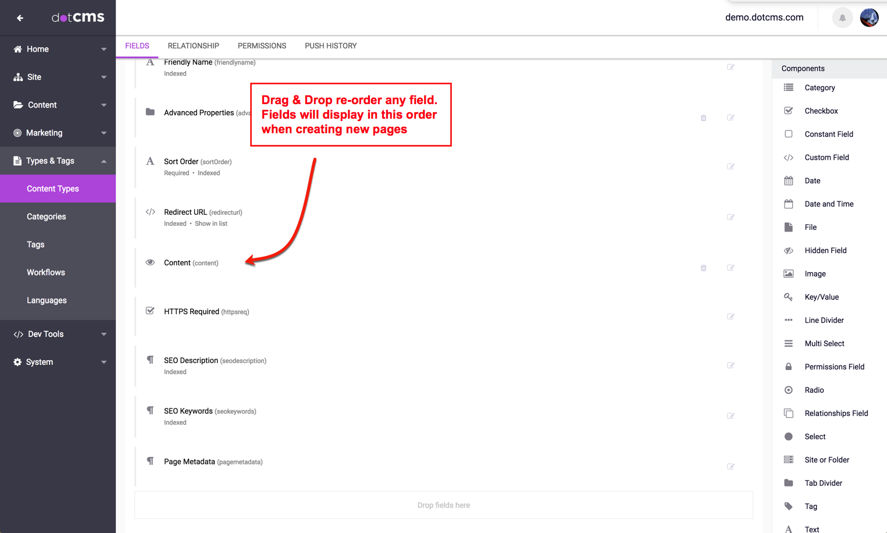The width and height of the screenshot is (887, 533).
Task: Switch to the Relationship tab
Action: (x=193, y=46)
